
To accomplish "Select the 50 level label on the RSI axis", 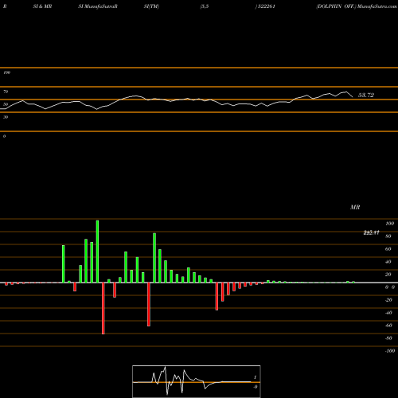I will point(6,104).
